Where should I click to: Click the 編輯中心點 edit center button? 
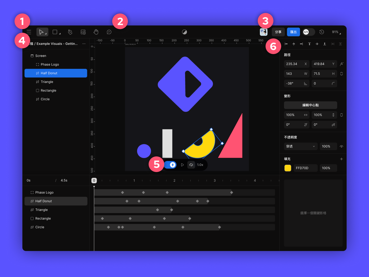point(311,105)
